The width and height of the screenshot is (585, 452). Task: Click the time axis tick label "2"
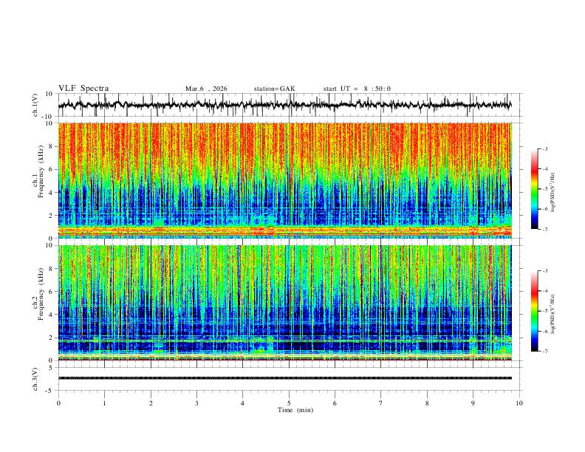[x=151, y=403]
